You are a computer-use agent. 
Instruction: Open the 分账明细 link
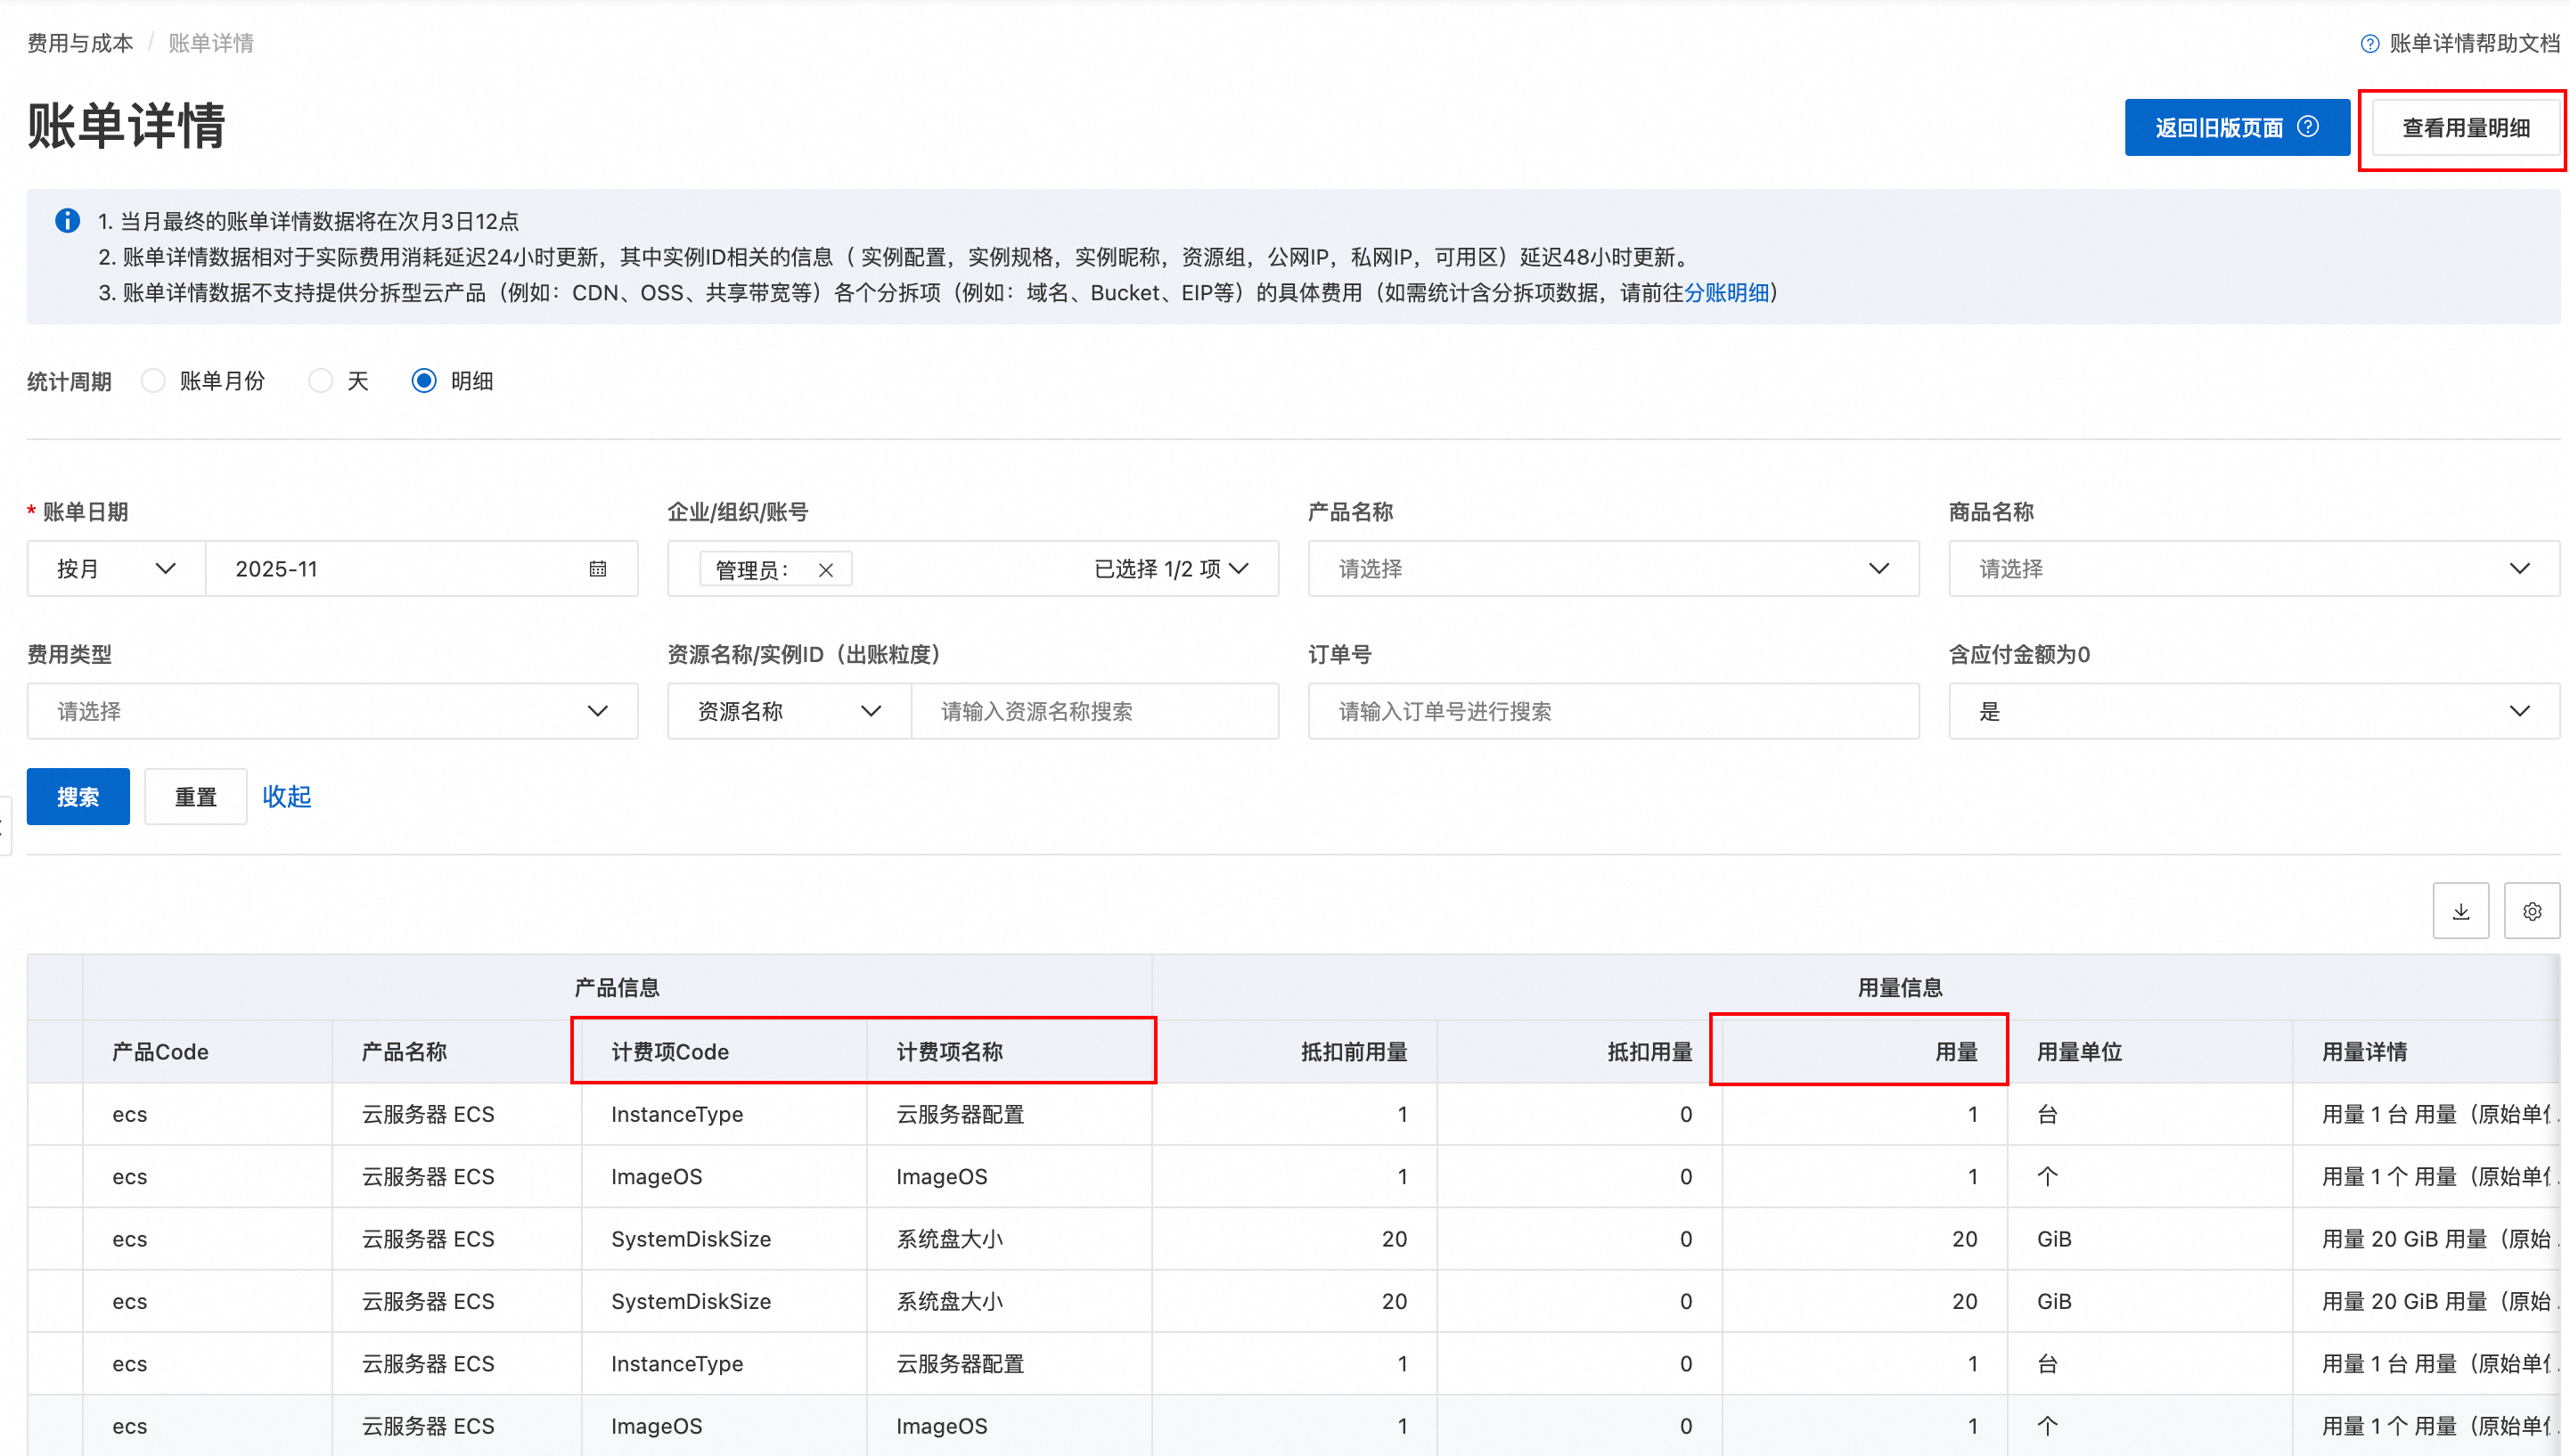pos(1726,293)
